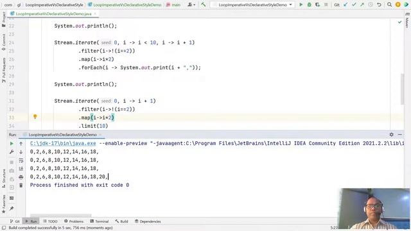Rollback changes with the undo arrow
This screenshot has width=411, height=231.
[x=379, y=4]
